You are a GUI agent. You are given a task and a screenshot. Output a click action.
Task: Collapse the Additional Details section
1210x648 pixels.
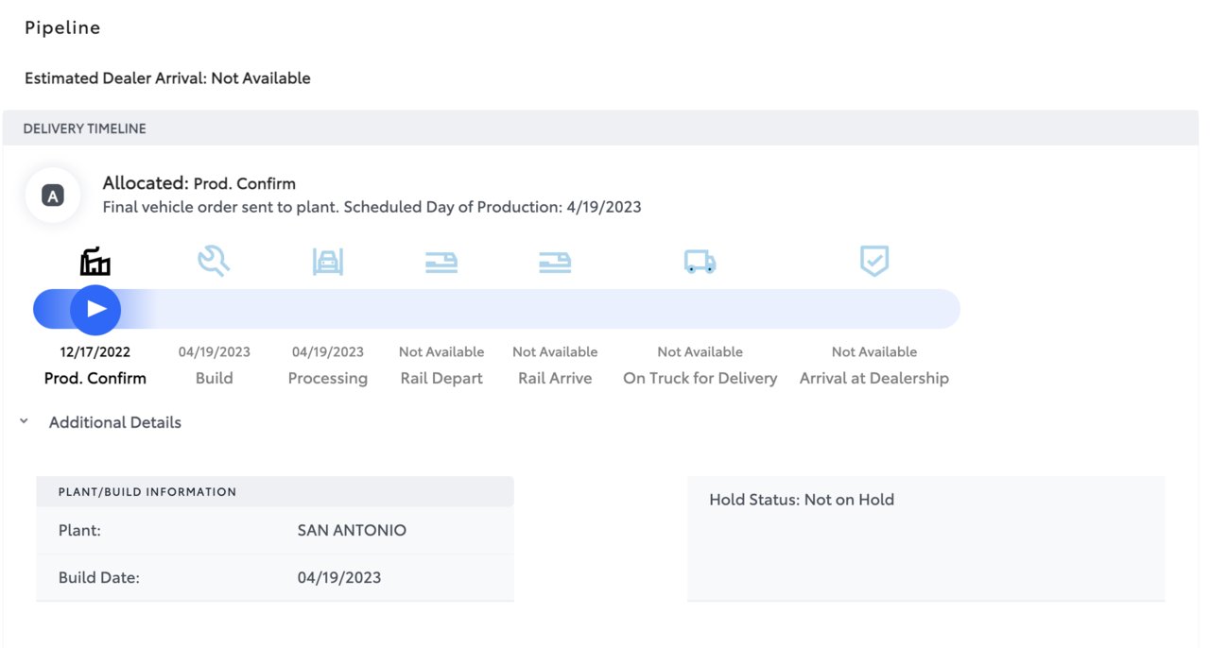coord(24,422)
